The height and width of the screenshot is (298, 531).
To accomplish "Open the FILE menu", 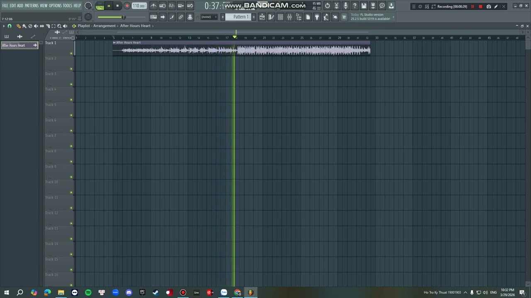I will (x=5, y=5).
